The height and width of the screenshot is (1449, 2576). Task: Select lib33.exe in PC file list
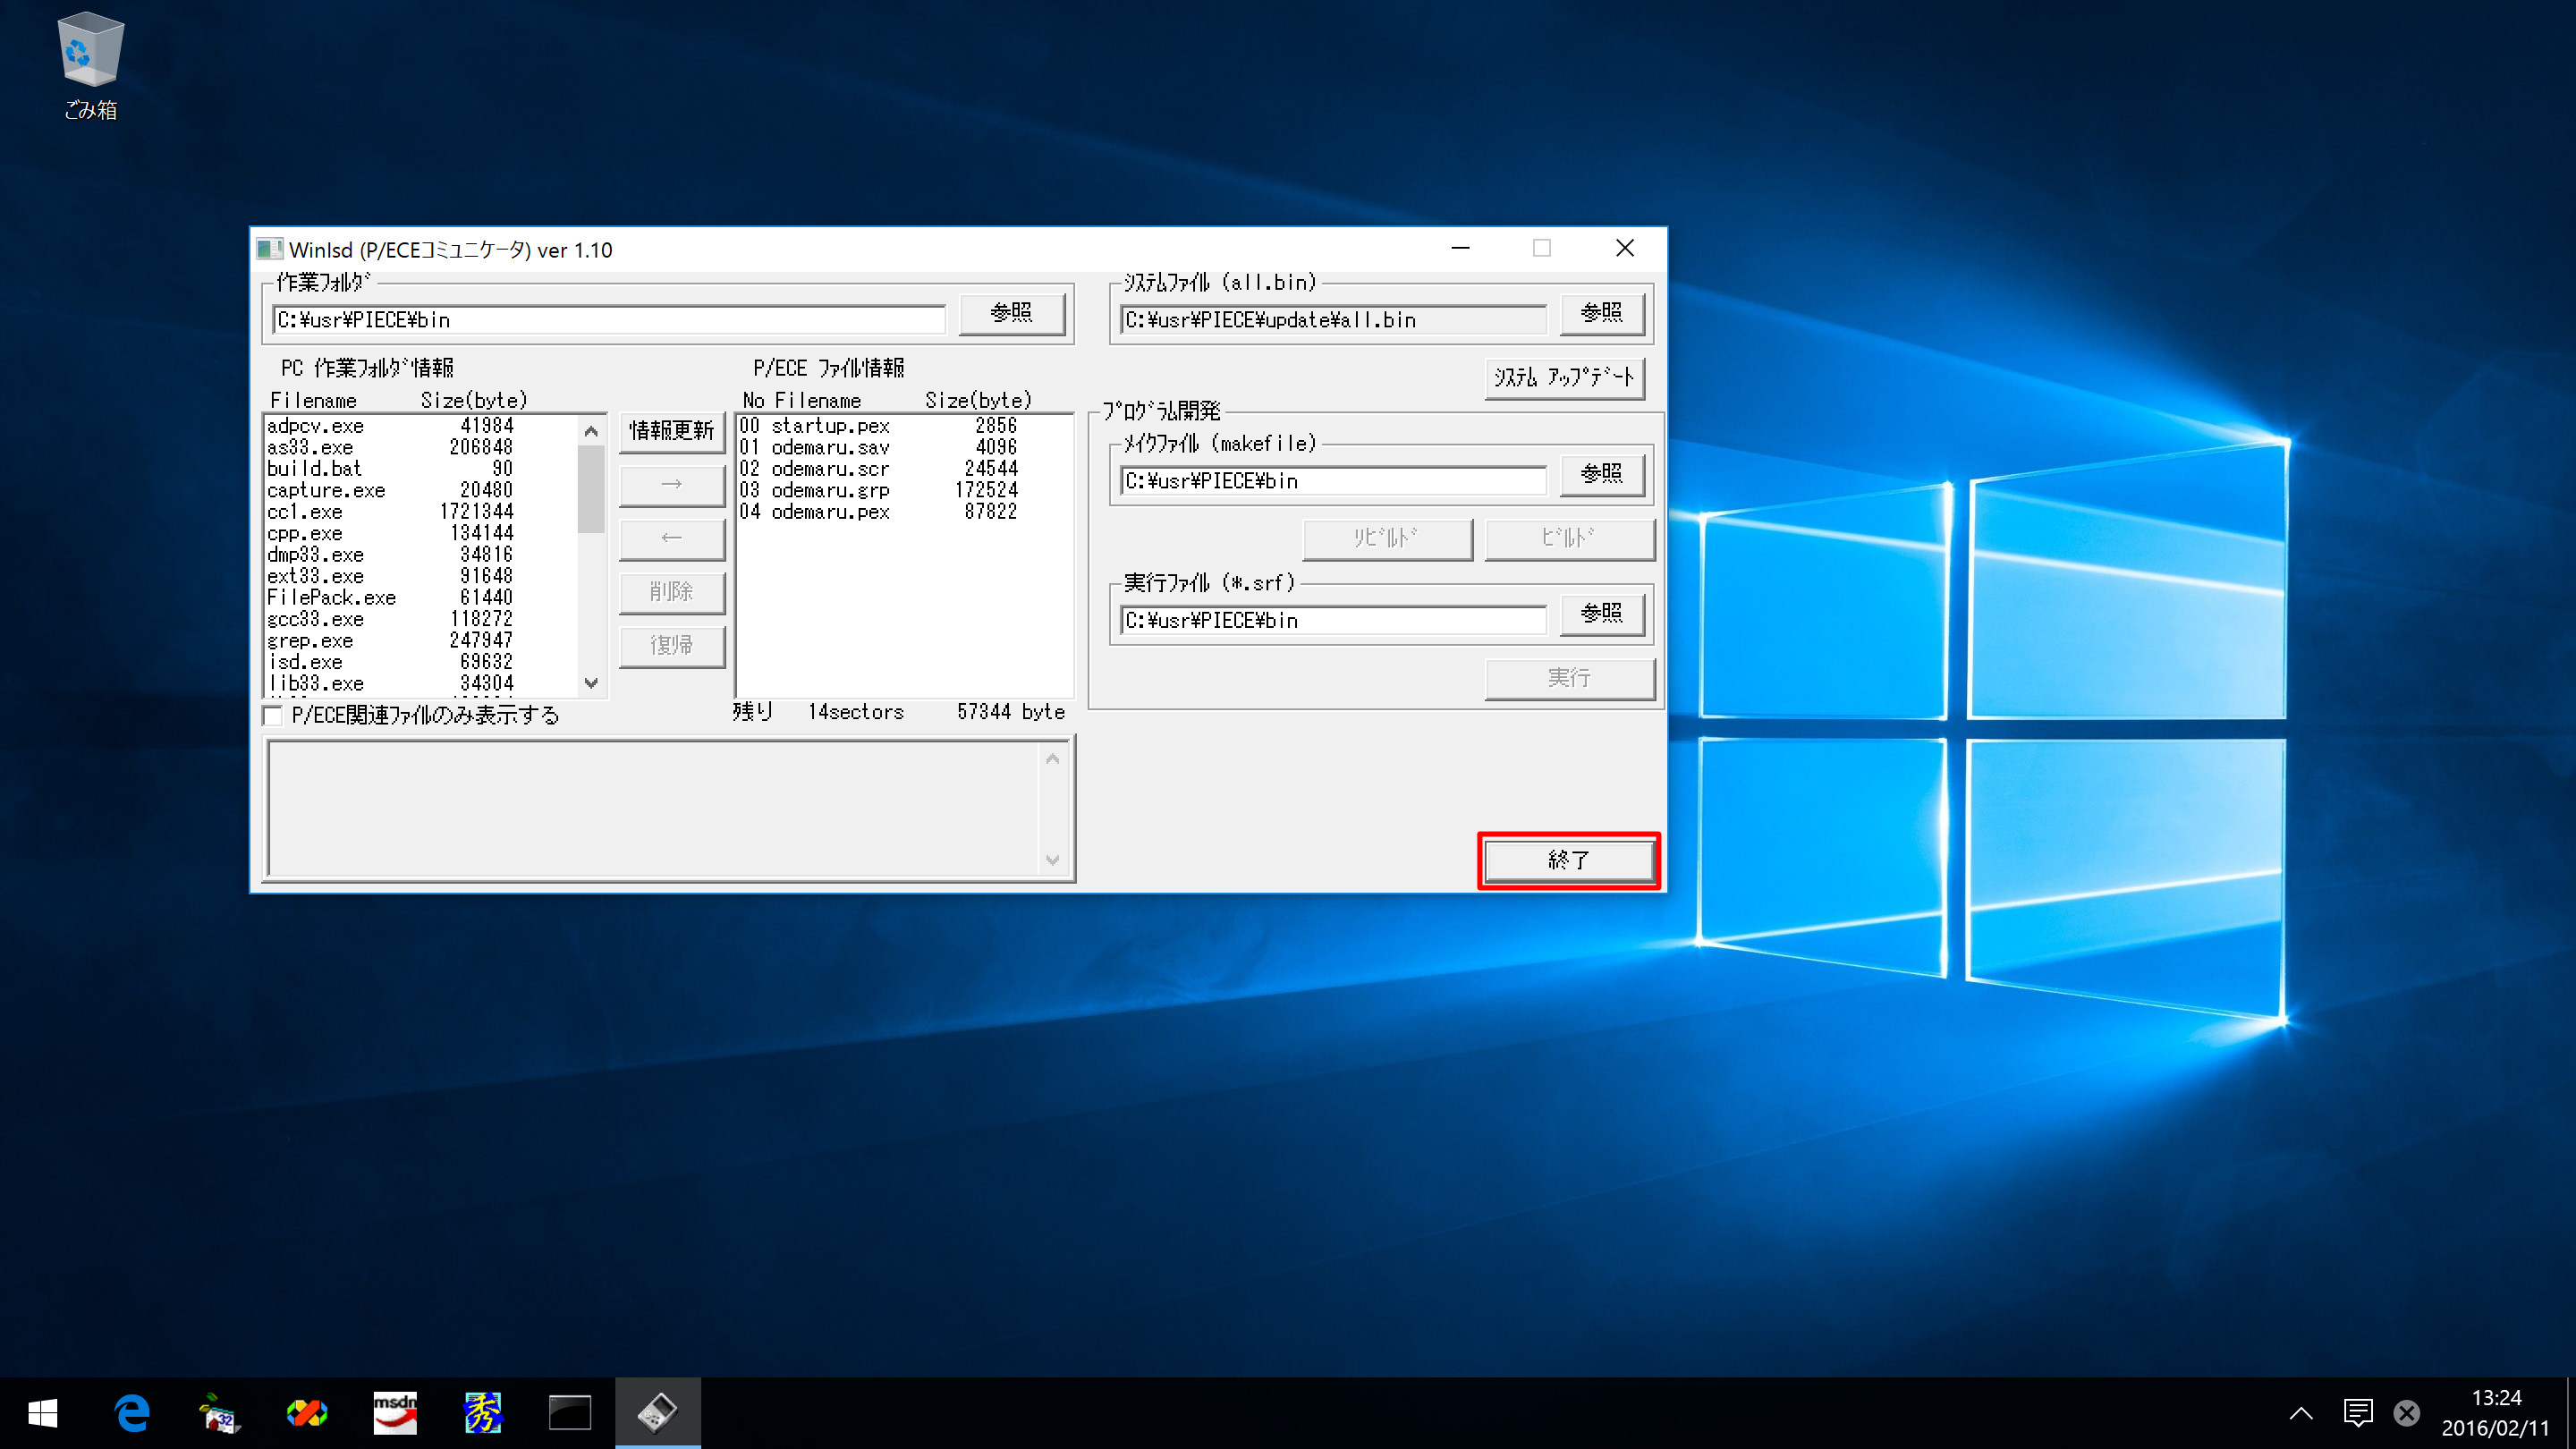tap(421, 684)
